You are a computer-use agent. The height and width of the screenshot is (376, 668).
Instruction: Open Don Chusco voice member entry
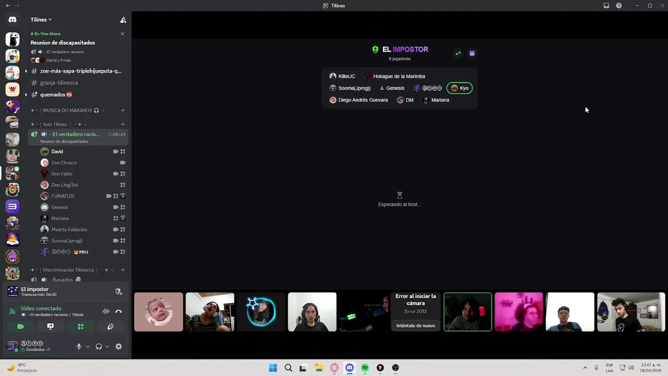[83, 162]
